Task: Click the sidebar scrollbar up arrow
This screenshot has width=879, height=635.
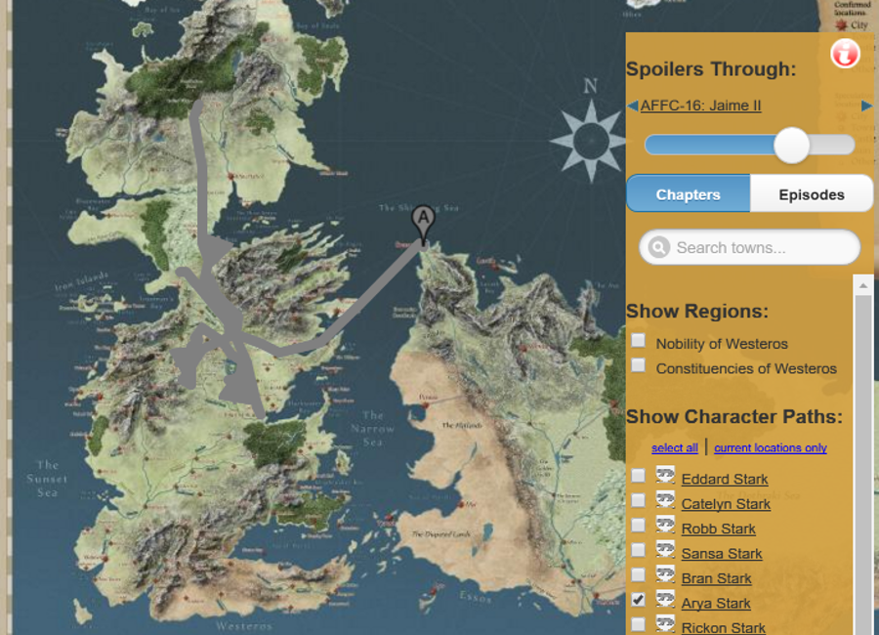Action: pyautogui.click(x=862, y=285)
